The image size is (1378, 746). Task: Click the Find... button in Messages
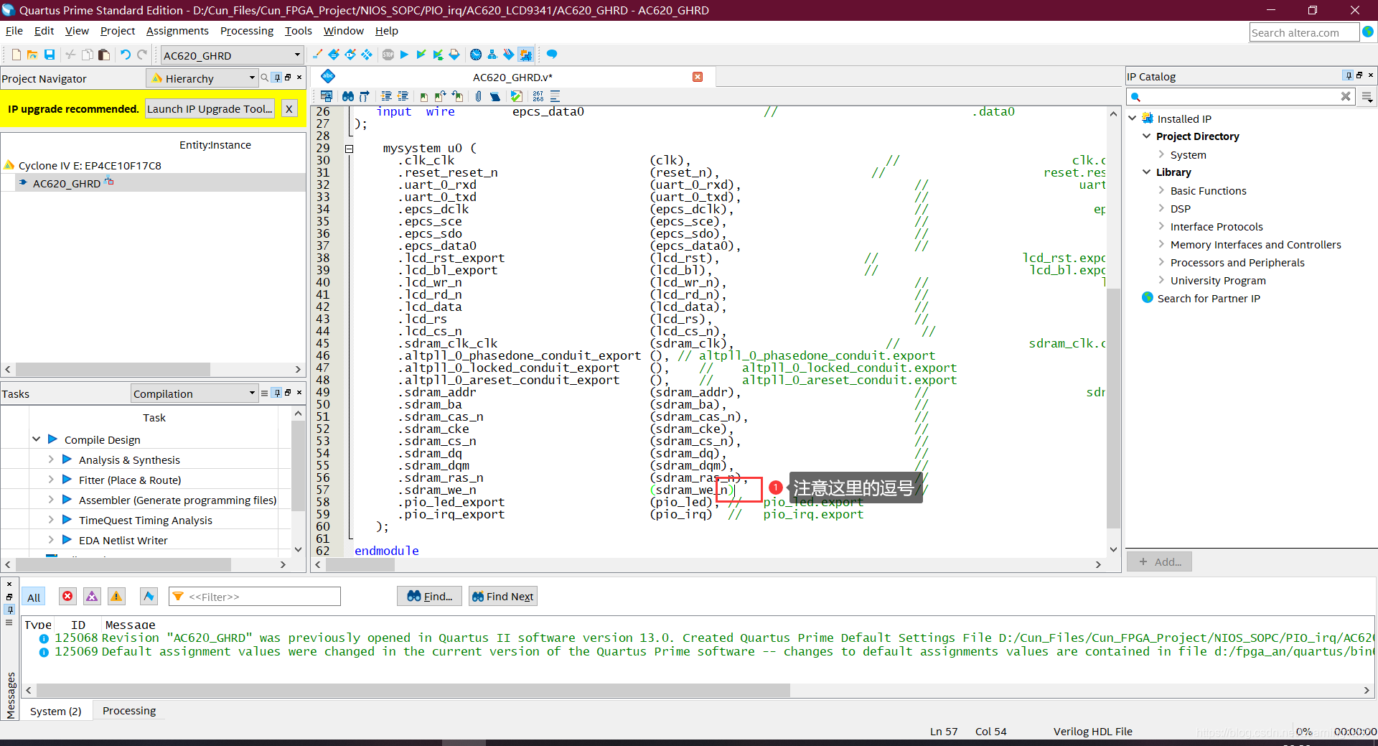(x=430, y=596)
